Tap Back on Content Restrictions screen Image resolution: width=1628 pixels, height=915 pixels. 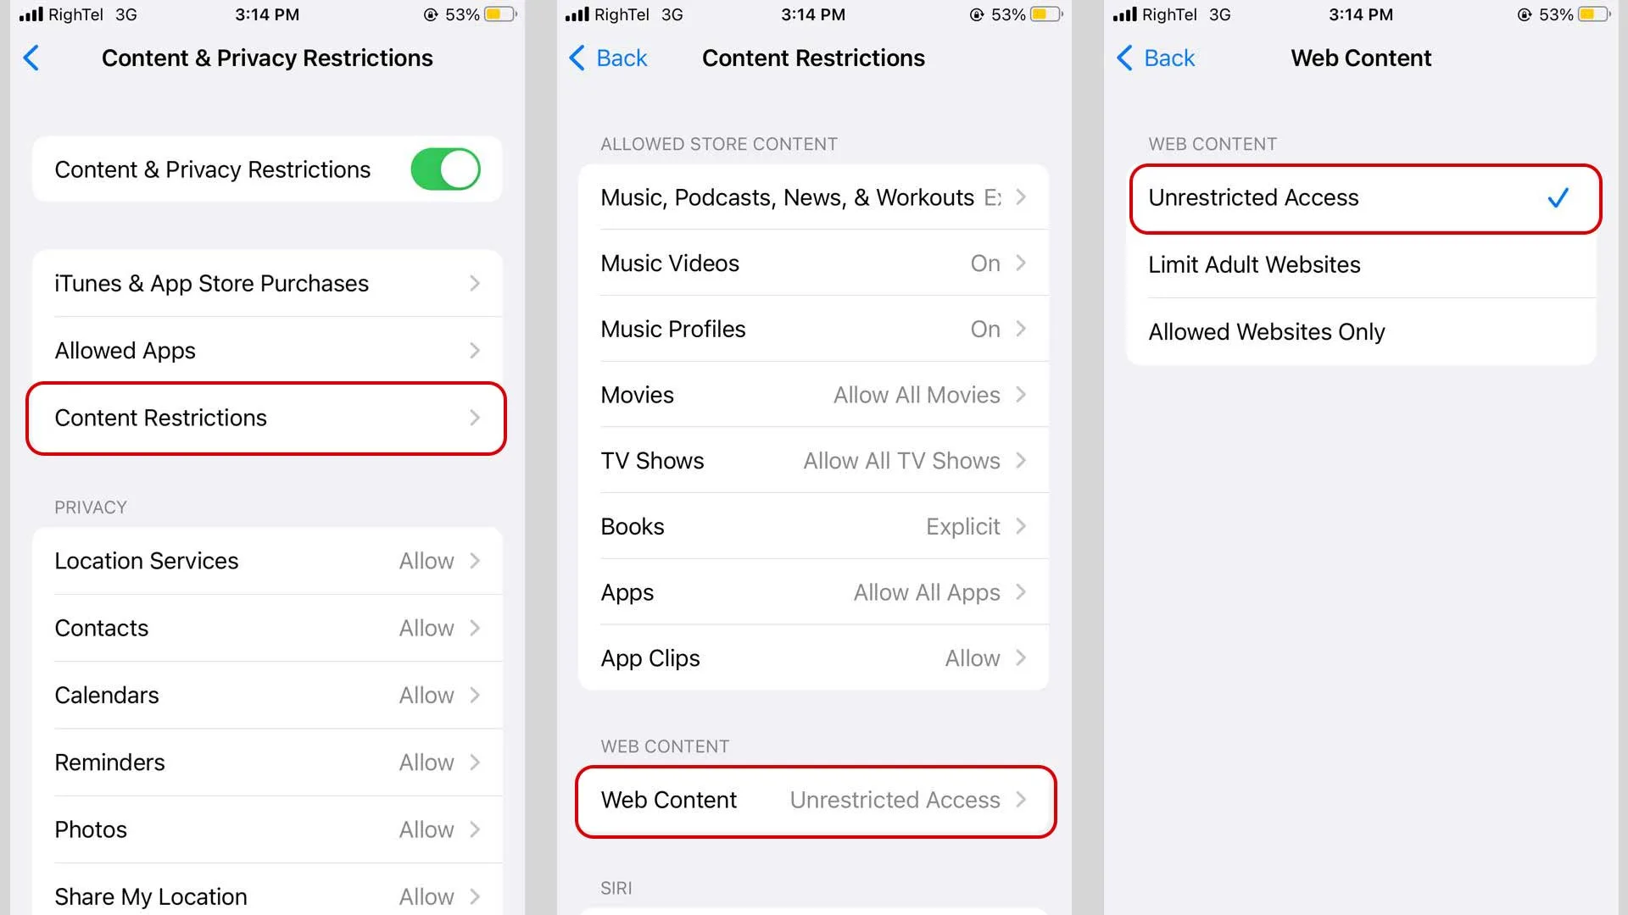[608, 58]
